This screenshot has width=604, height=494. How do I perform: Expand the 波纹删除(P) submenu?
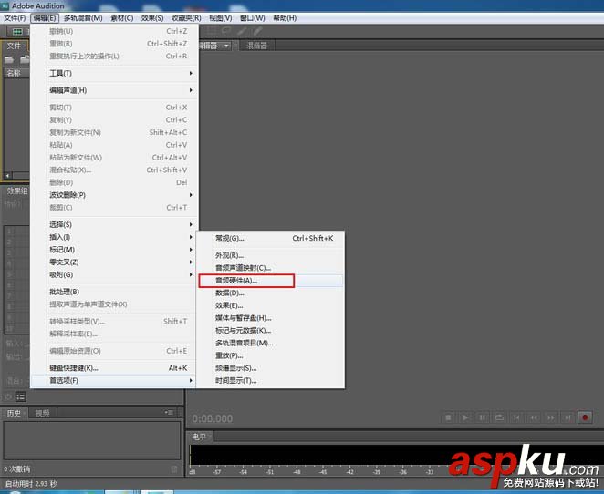[114, 195]
